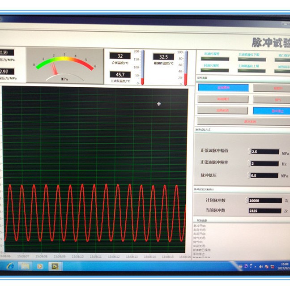Screen dimensions: 290x290
Task: Click the stepper arrows beside 正弦波脉冲频率
Action: click(x=249, y=163)
